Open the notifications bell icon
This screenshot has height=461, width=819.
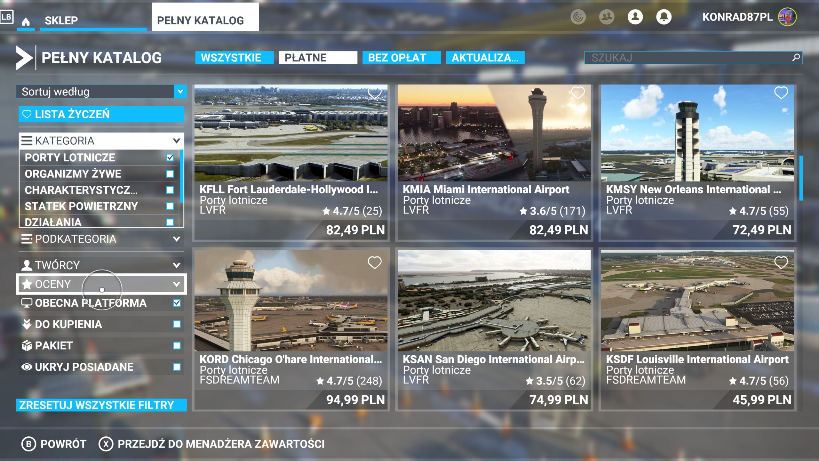[664, 17]
